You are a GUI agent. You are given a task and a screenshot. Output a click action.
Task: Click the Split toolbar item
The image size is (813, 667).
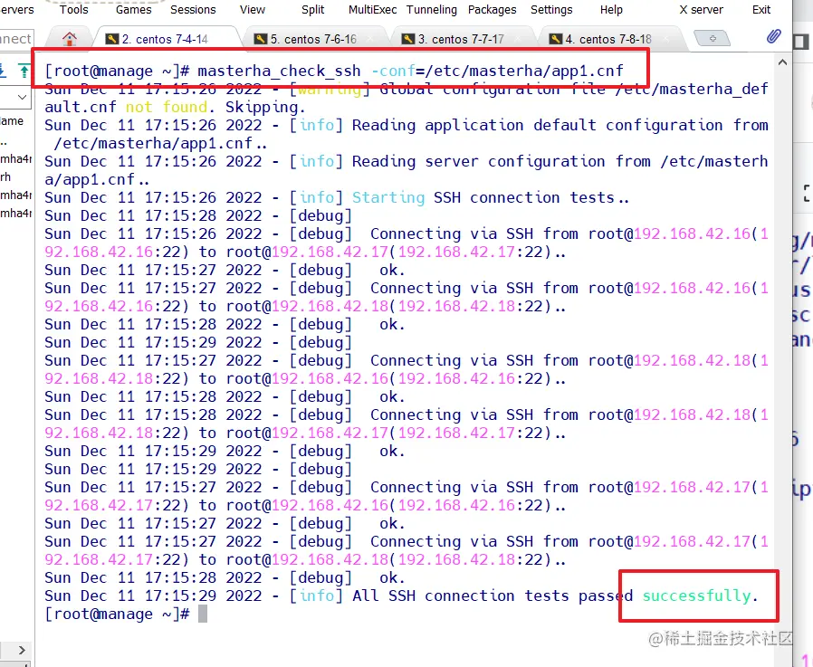(312, 9)
